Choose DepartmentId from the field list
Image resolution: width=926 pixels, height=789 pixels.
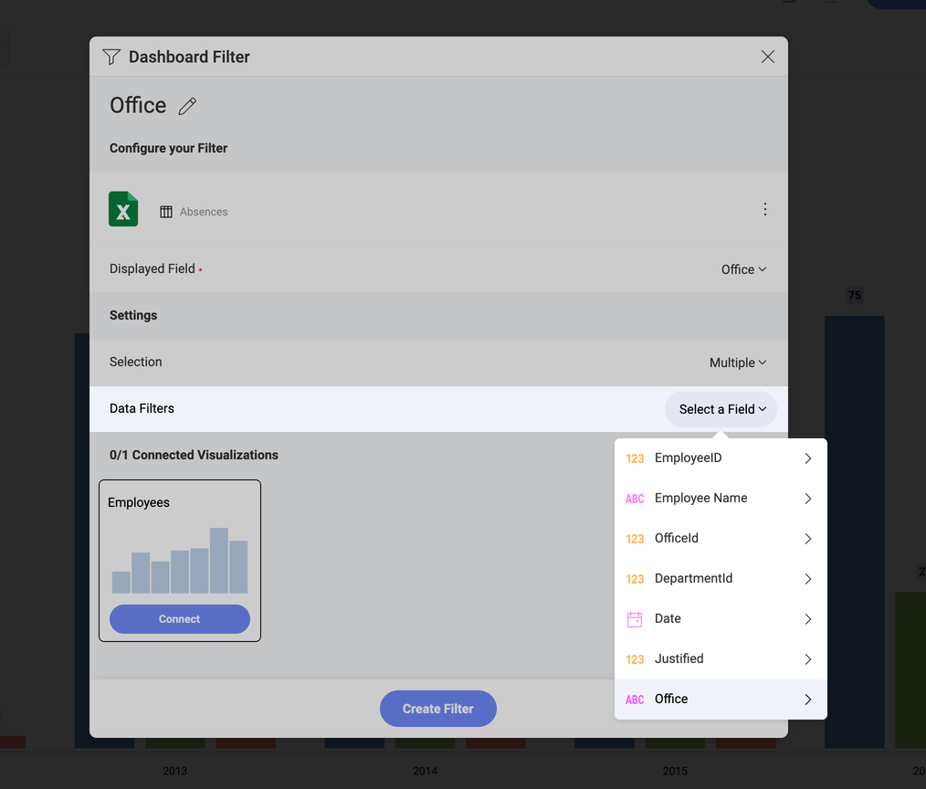[x=721, y=579]
